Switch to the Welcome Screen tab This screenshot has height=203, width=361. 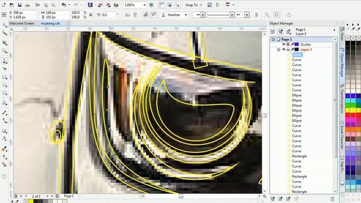(x=21, y=24)
